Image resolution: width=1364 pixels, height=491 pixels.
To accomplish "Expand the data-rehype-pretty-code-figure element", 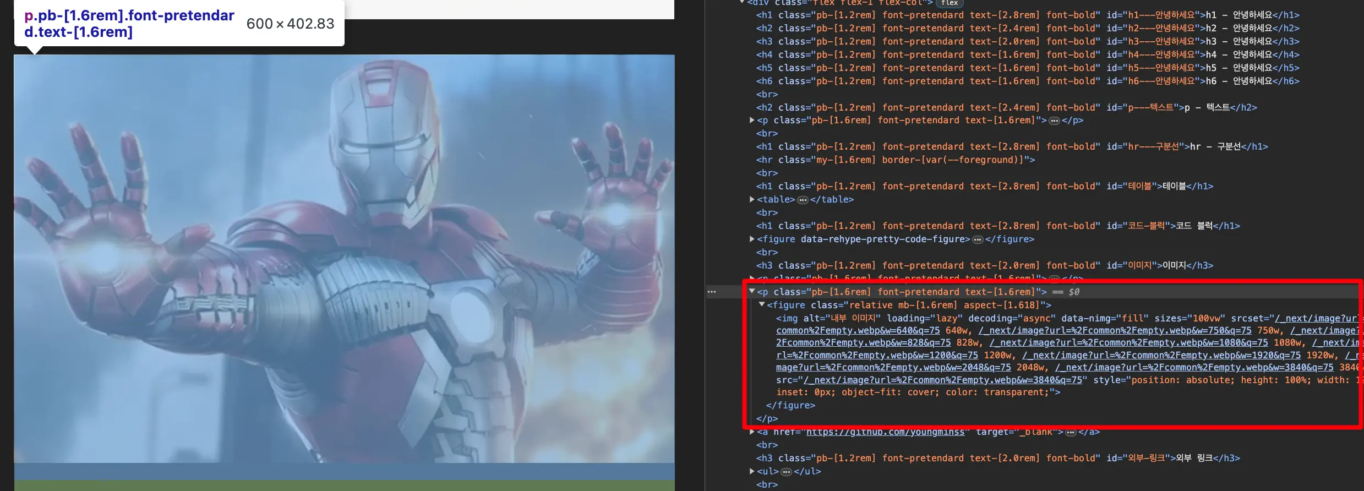I will [752, 239].
